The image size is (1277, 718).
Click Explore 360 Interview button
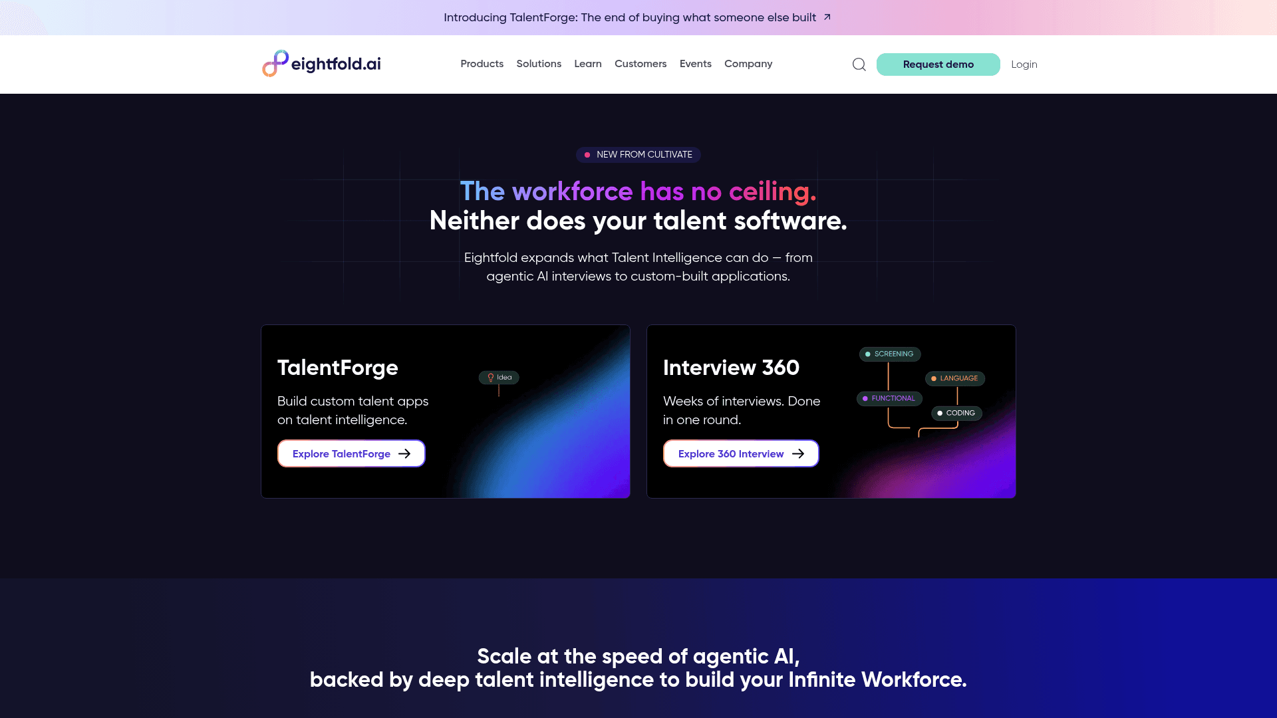[741, 454]
